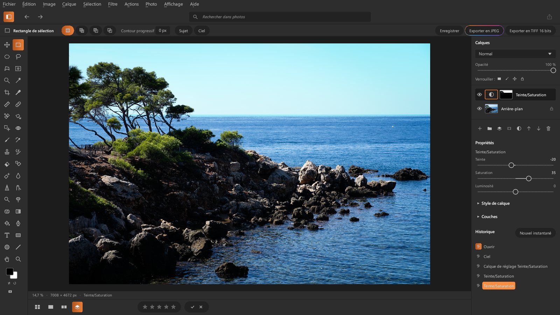Click the share icon at top right
Viewport: 560px width, 315px height.
click(549, 17)
